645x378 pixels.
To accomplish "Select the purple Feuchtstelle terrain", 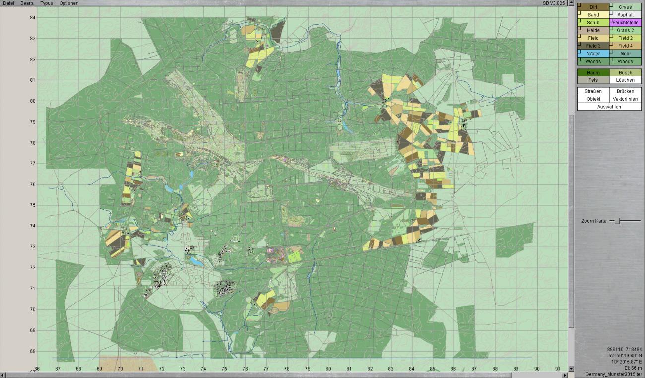I will click(x=626, y=23).
